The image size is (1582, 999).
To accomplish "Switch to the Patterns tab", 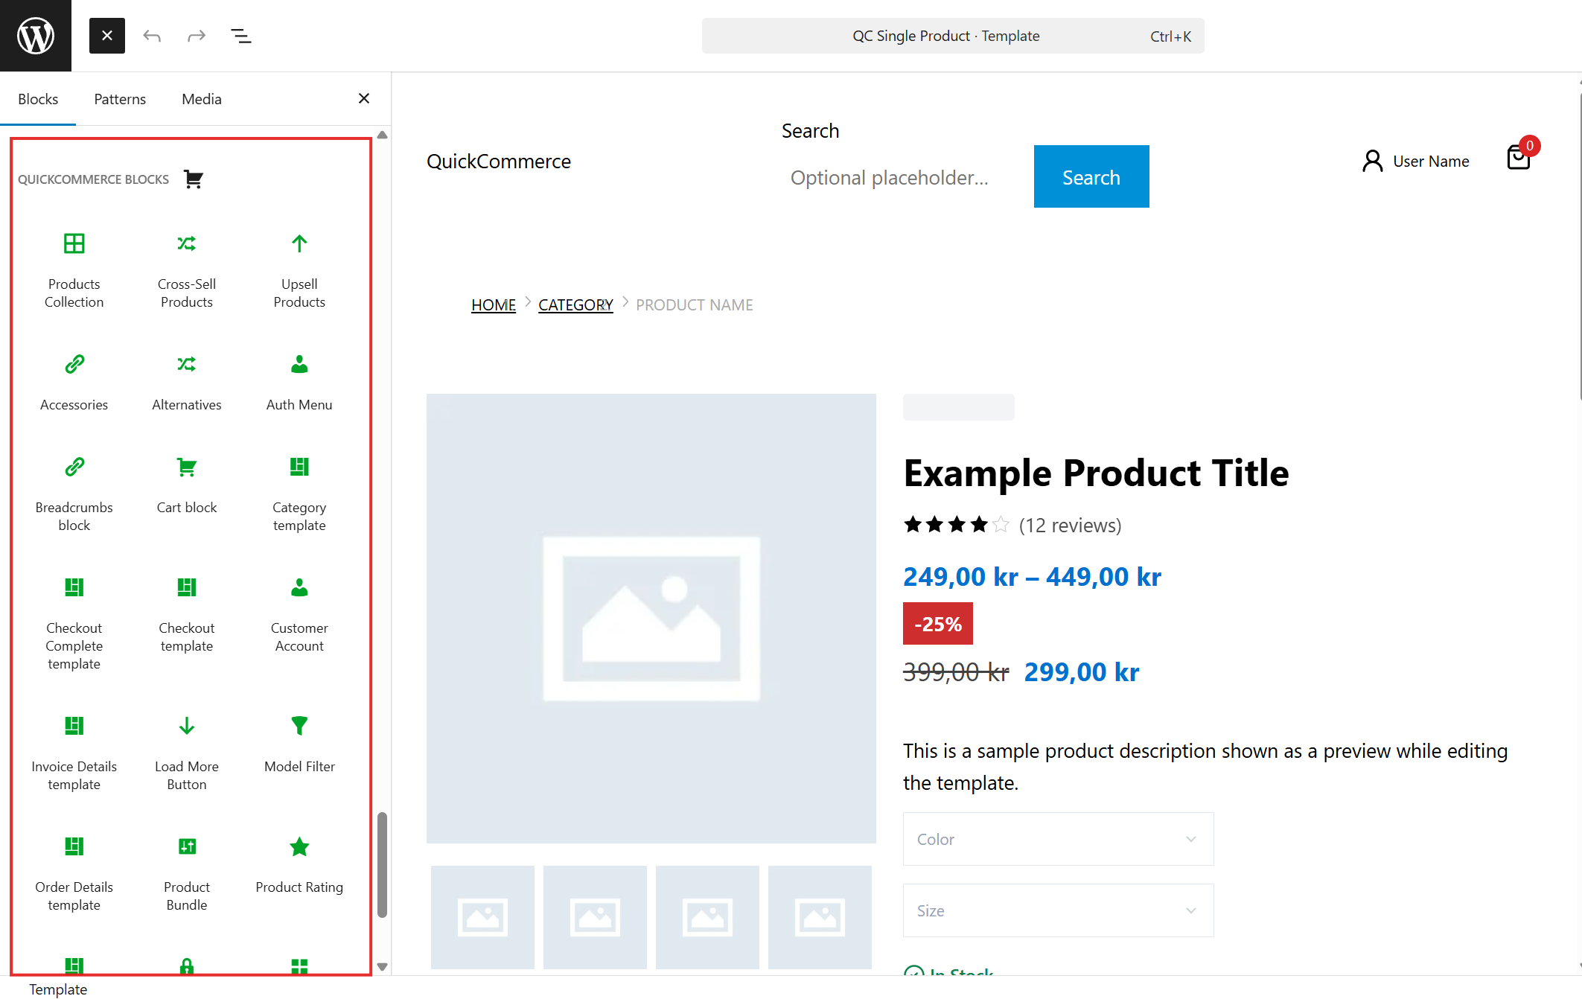I will pos(120,99).
